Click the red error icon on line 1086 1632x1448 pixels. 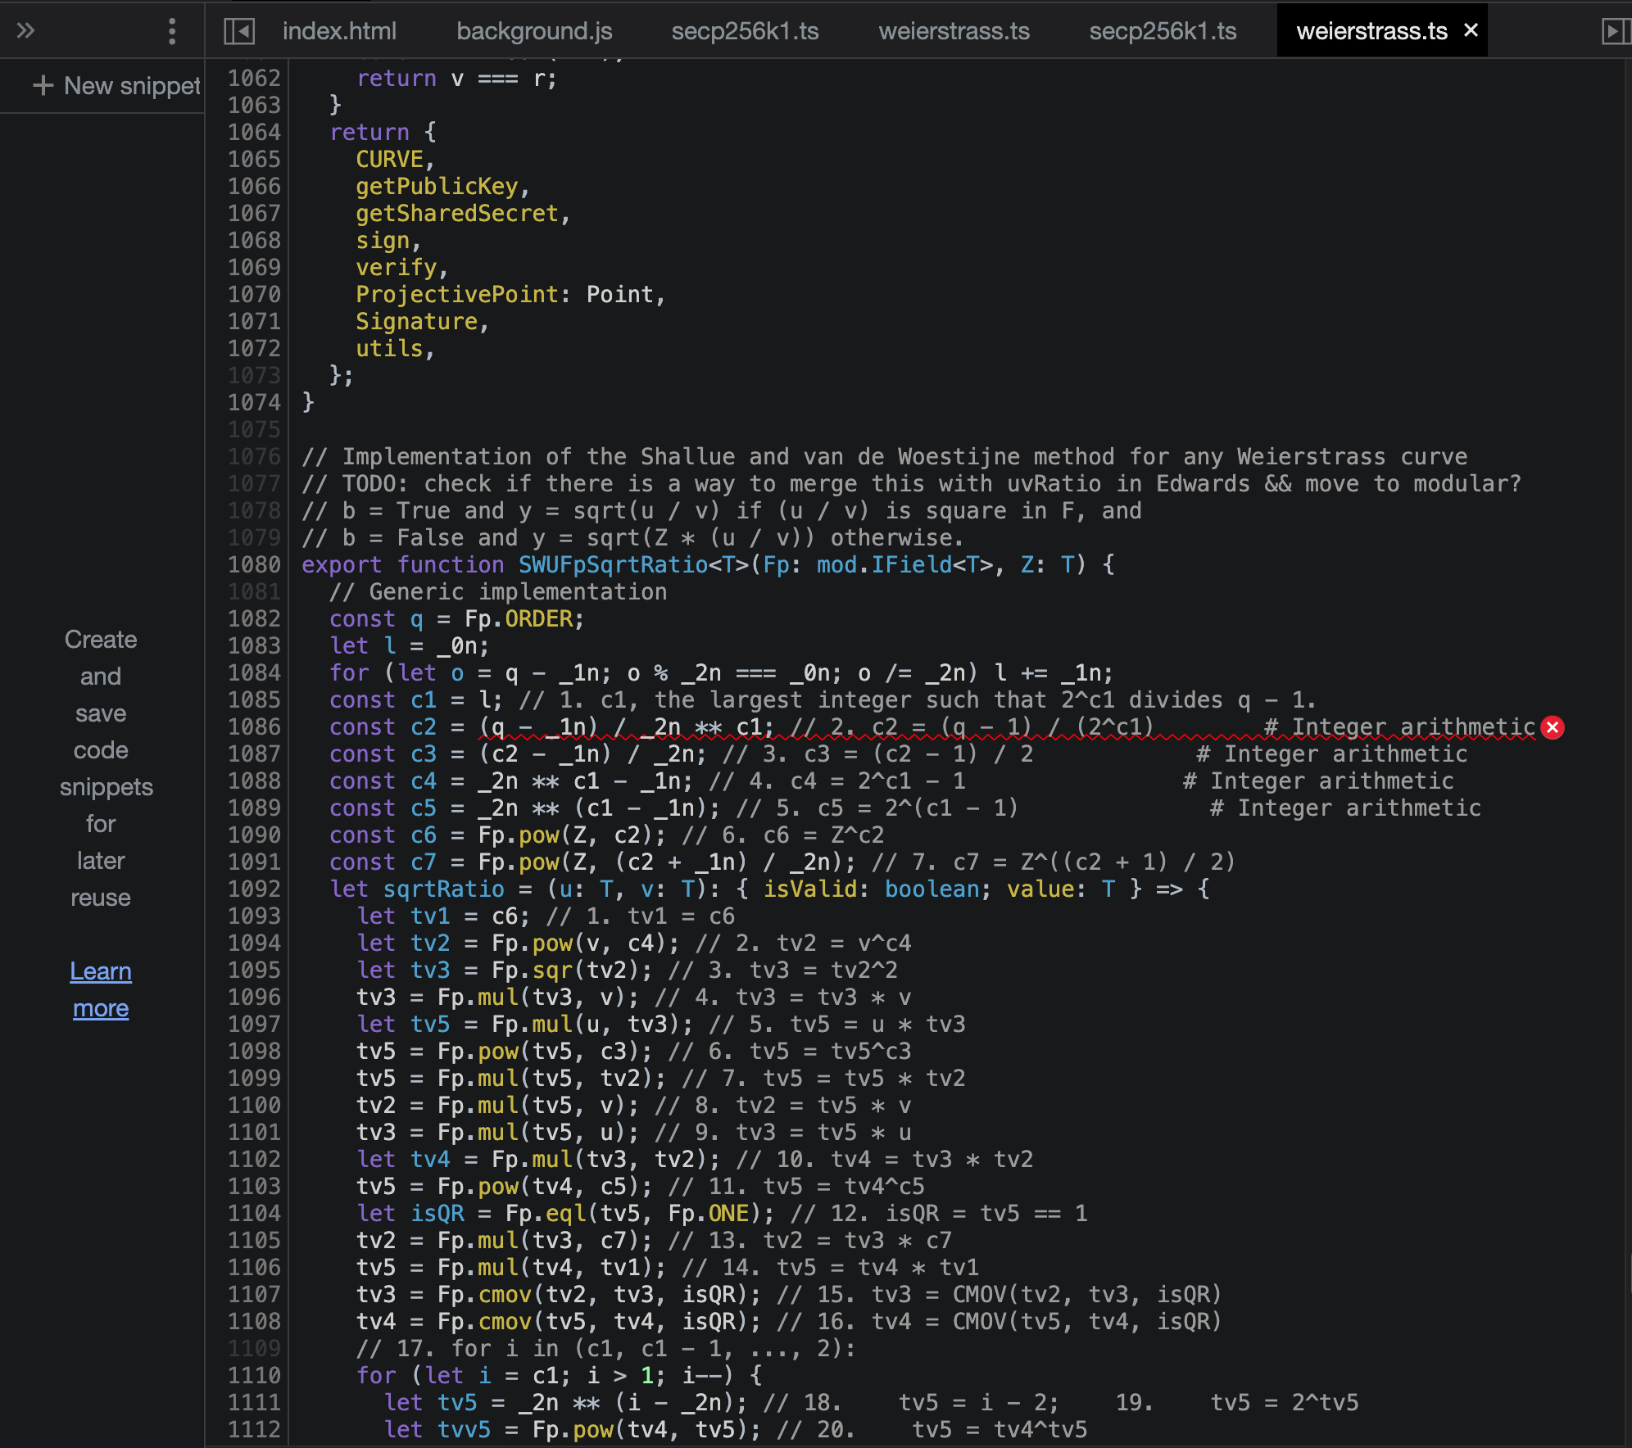(x=1553, y=727)
